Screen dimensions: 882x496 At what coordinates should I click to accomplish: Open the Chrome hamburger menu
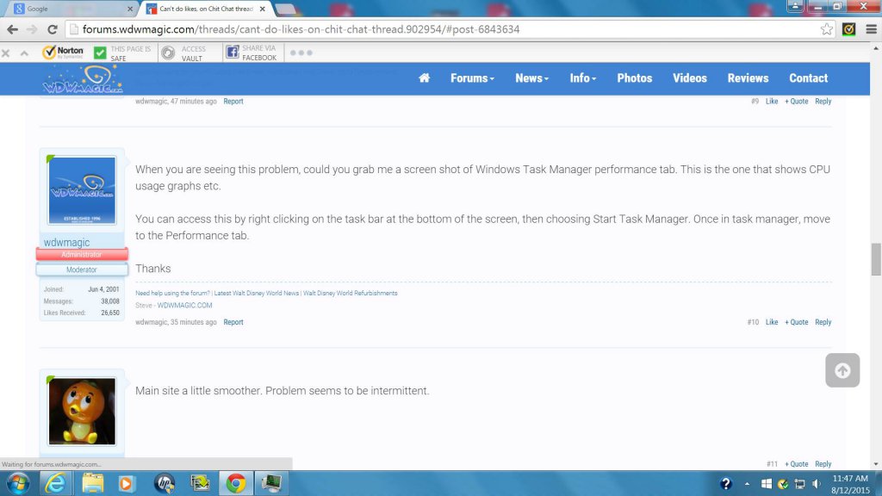click(x=869, y=29)
